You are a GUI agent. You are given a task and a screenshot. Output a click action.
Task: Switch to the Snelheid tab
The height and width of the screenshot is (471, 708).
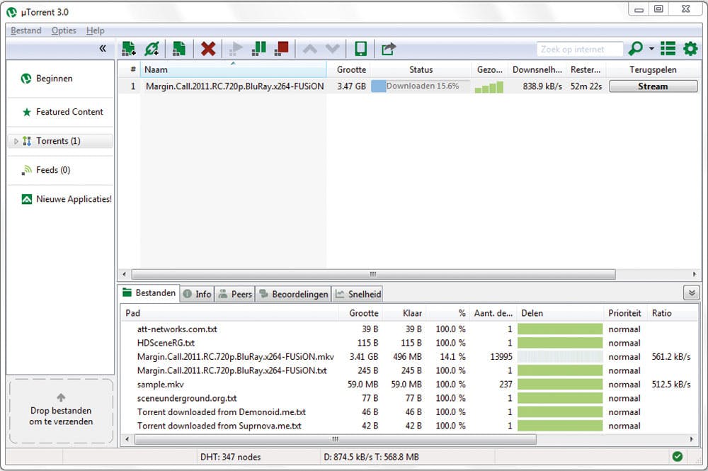click(358, 294)
